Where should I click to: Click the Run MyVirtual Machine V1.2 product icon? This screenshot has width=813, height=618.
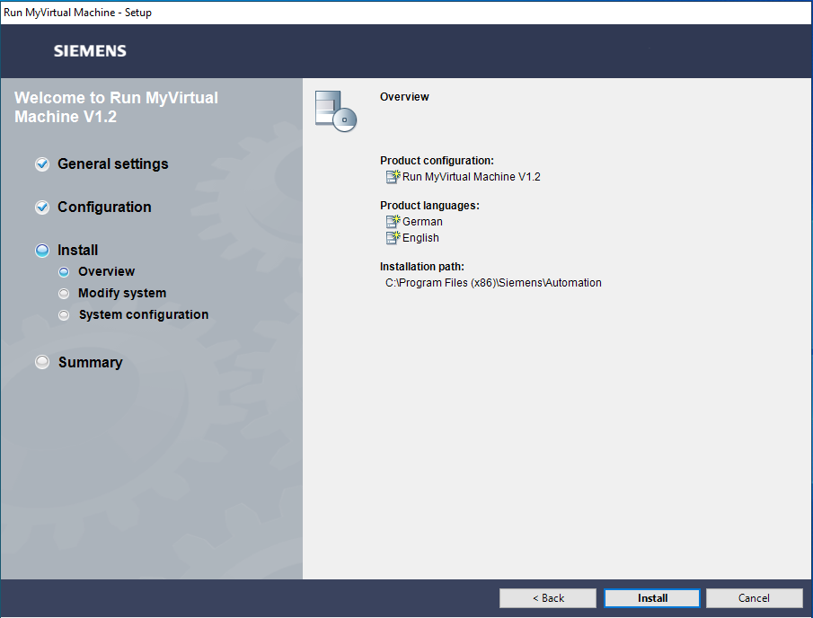393,177
